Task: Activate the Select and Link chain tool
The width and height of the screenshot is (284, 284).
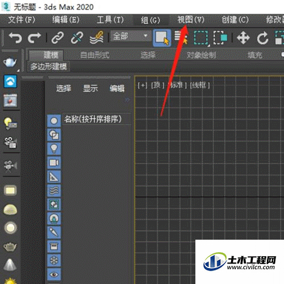Action: tap(57, 37)
